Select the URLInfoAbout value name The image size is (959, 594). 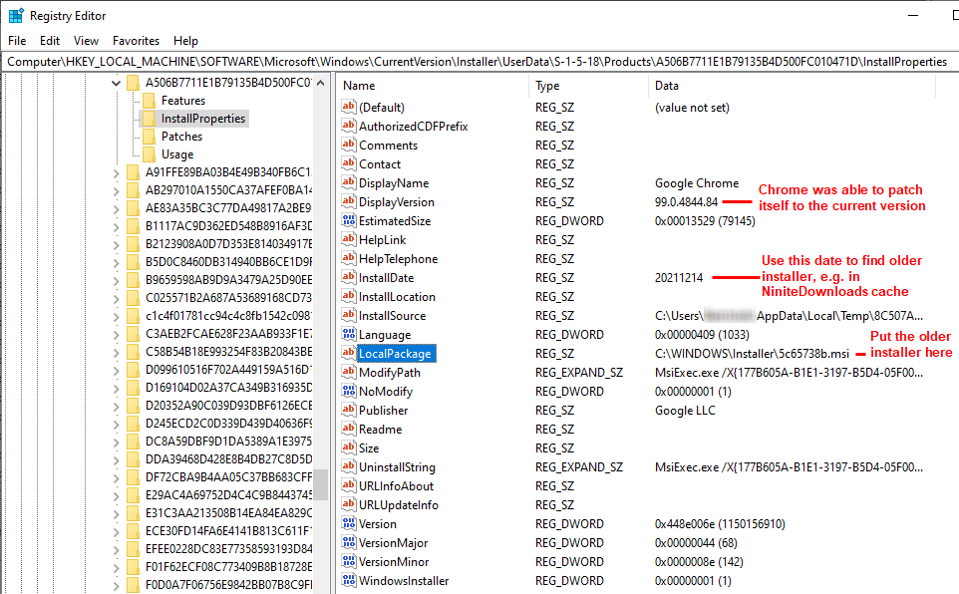(397, 486)
